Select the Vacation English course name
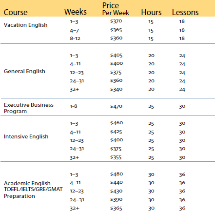Viewport: 215px width, 212px height. [25, 25]
